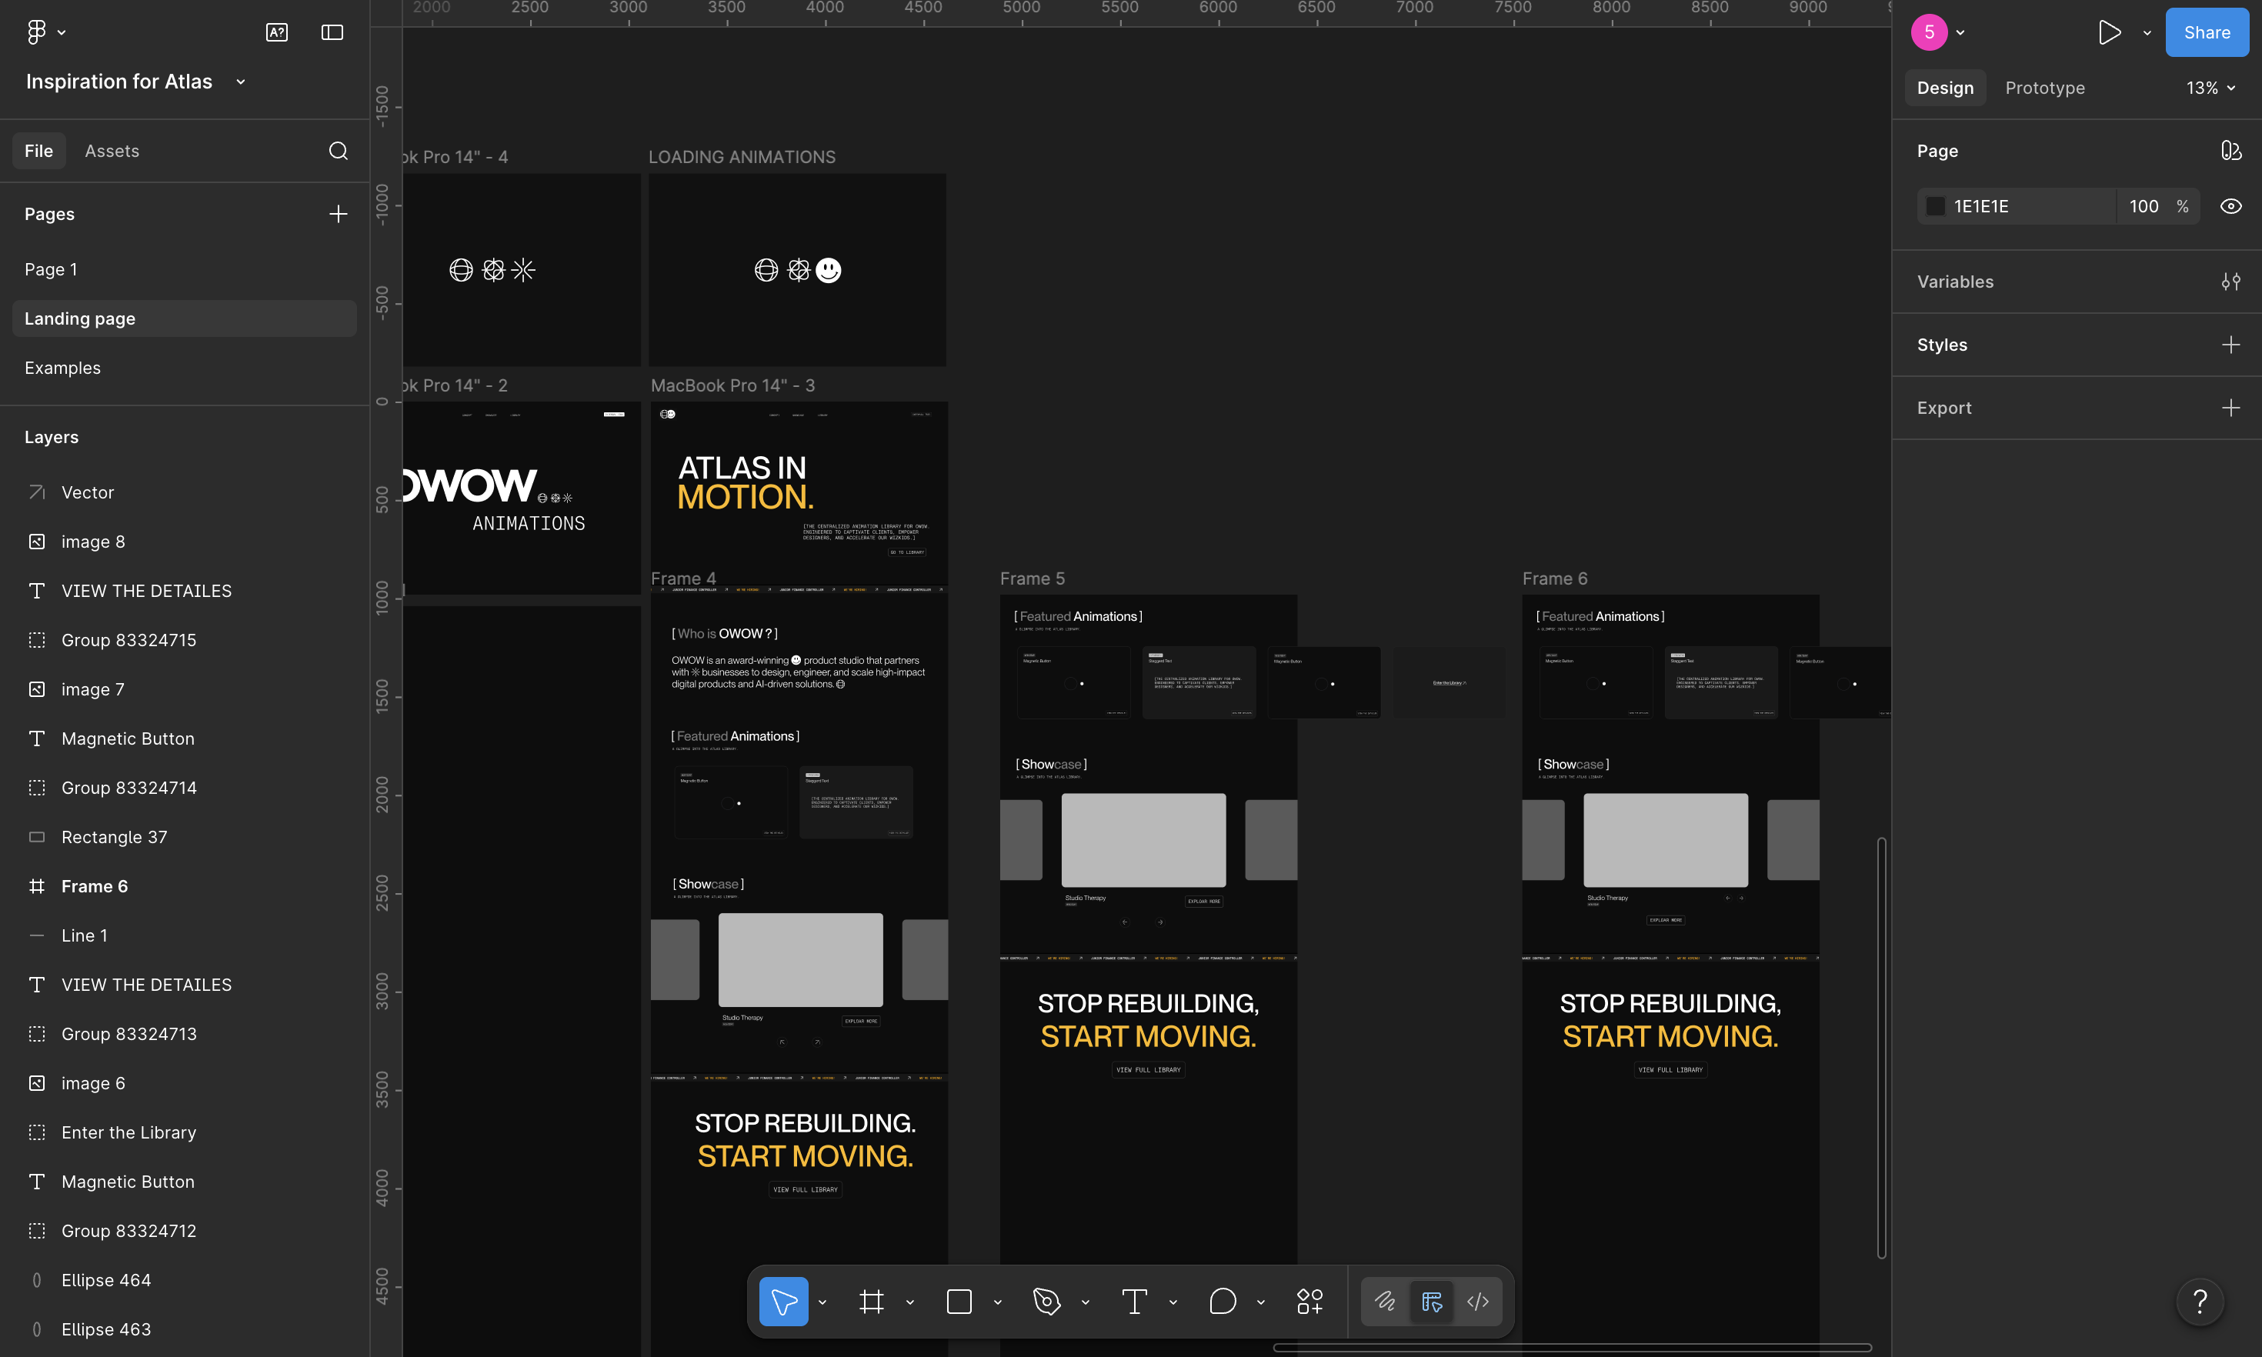
Task: Add an export setting with plus icon
Action: tap(2231, 408)
